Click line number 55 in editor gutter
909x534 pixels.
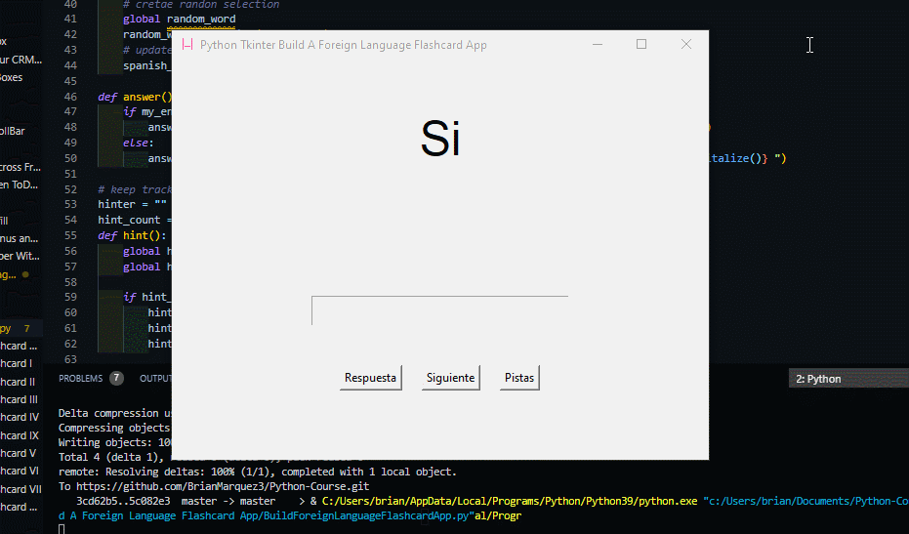[70, 235]
